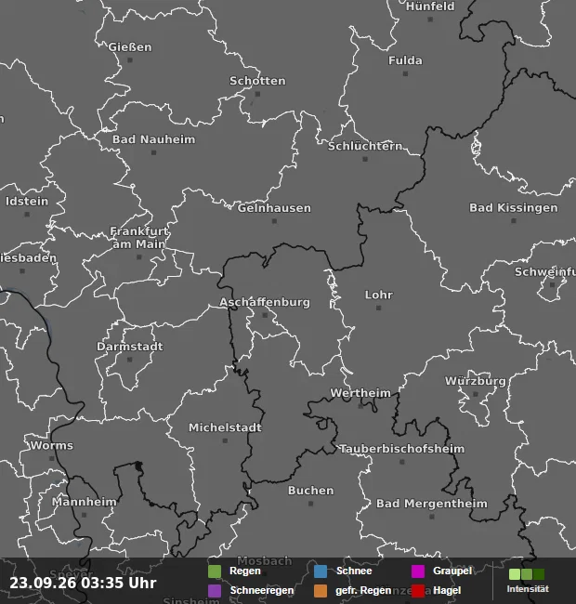The image size is (576, 604).
Task: Click the Michelstadt map label
Action: tap(225, 427)
